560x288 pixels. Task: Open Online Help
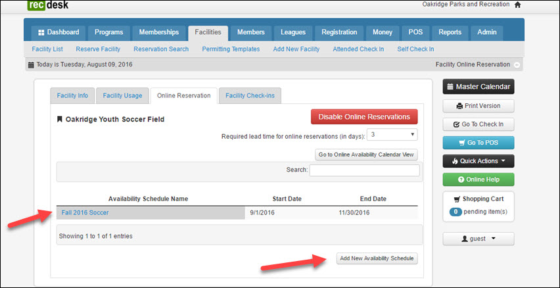478,180
